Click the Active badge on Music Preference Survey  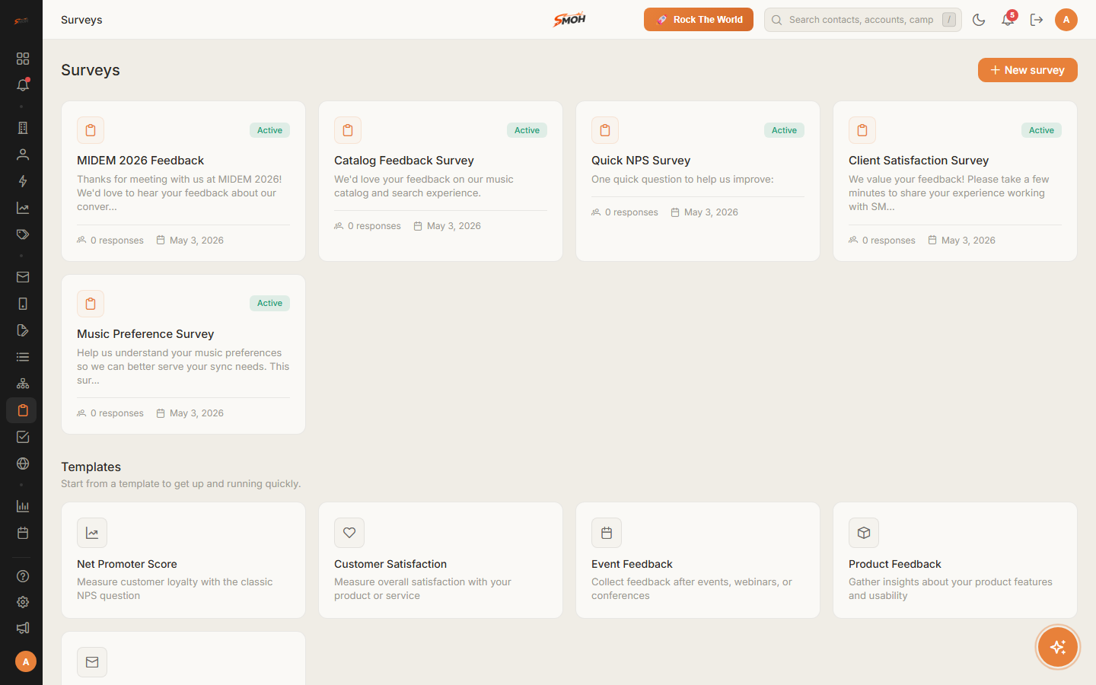[269, 303]
